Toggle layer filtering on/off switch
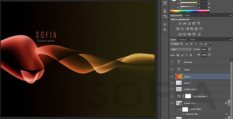This screenshot has height=119, width=233. (x=210, y=44)
